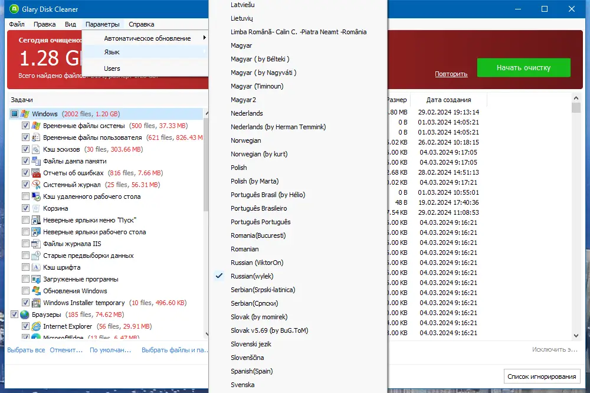
Task: Open the Справка menu
Action: tap(142, 24)
